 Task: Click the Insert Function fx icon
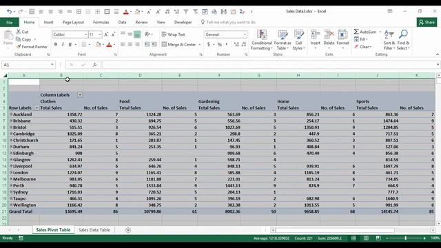(x=95, y=65)
